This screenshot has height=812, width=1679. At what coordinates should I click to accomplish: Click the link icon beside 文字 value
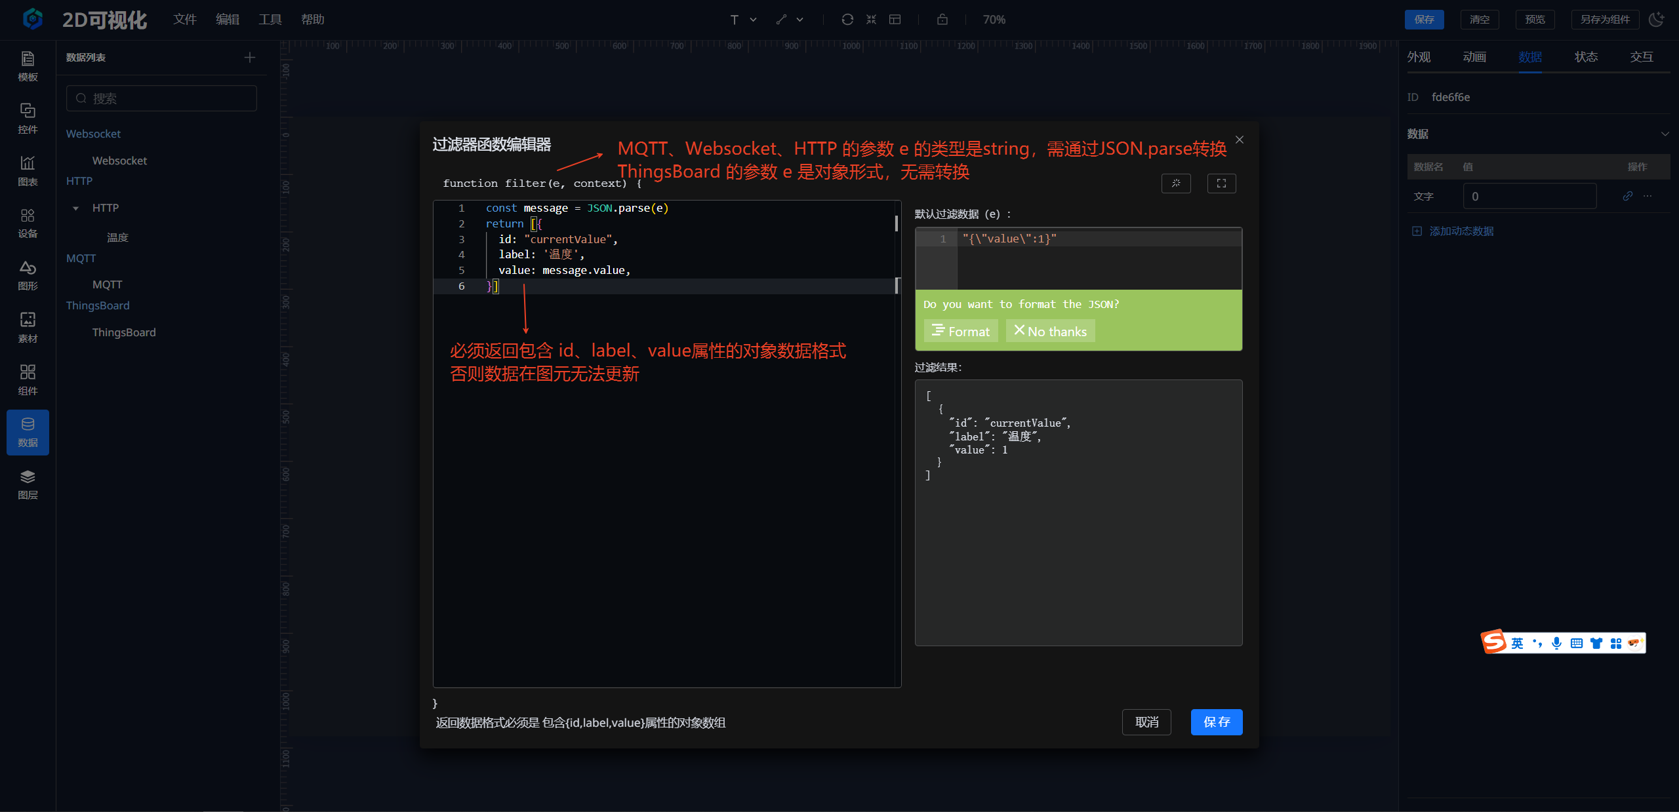point(1627,196)
